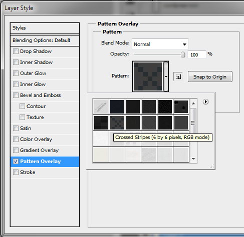Select the last light gray pattern in bottom row

point(181,154)
